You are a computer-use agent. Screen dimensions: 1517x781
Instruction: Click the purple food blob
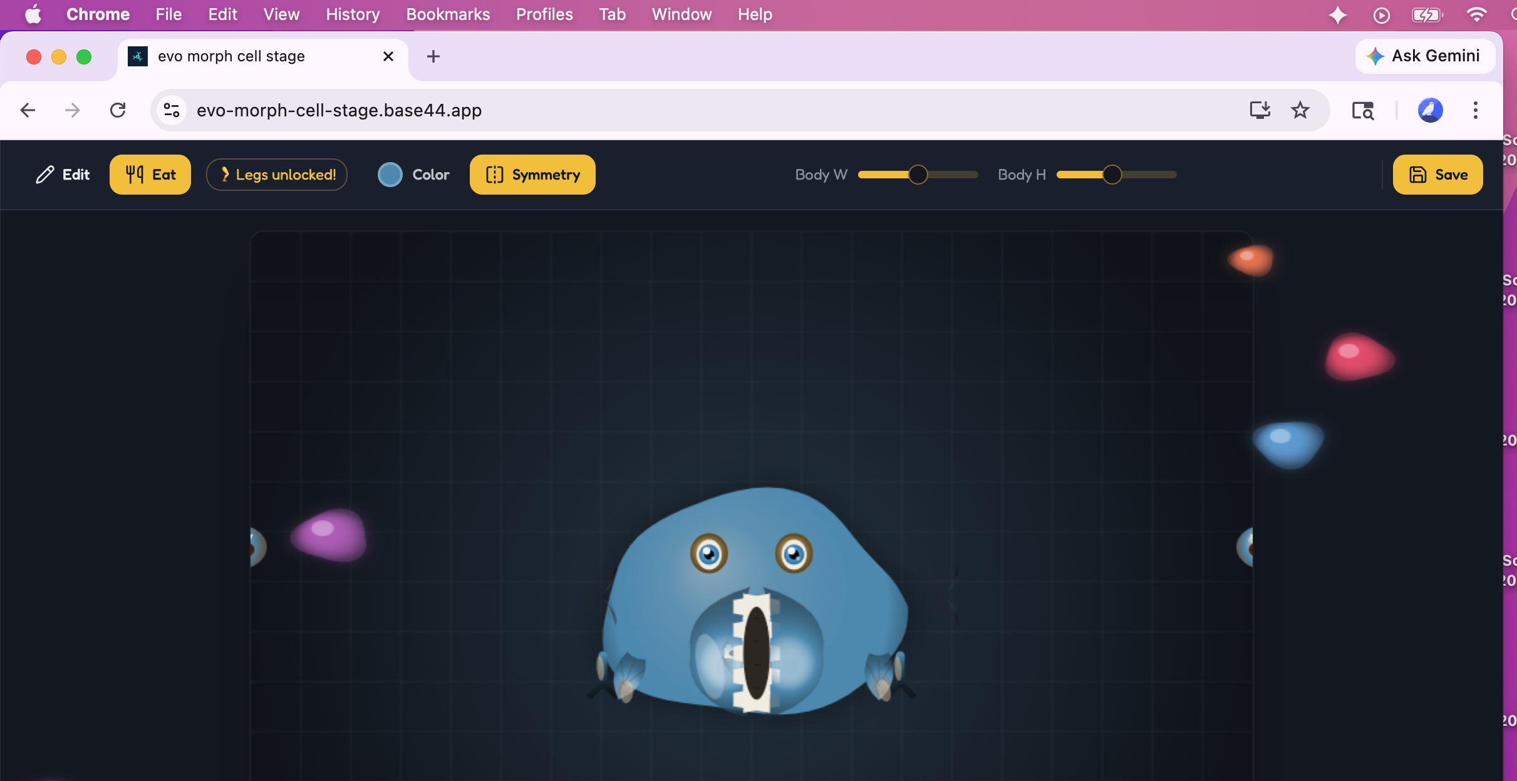click(x=329, y=534)
